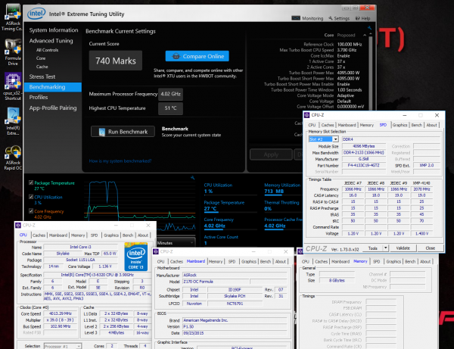Open Stress Test in XTU sidebar

tap(42, 76)
